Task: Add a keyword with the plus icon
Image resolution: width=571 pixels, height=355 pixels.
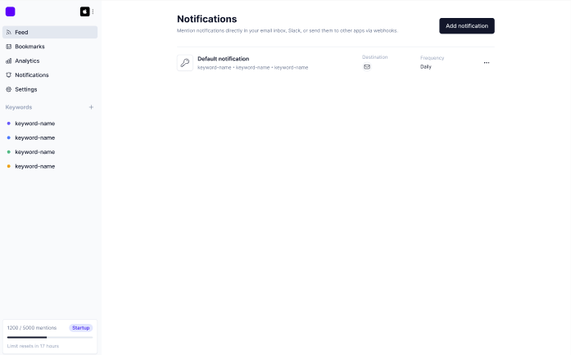Action: (x=91, y=107)
